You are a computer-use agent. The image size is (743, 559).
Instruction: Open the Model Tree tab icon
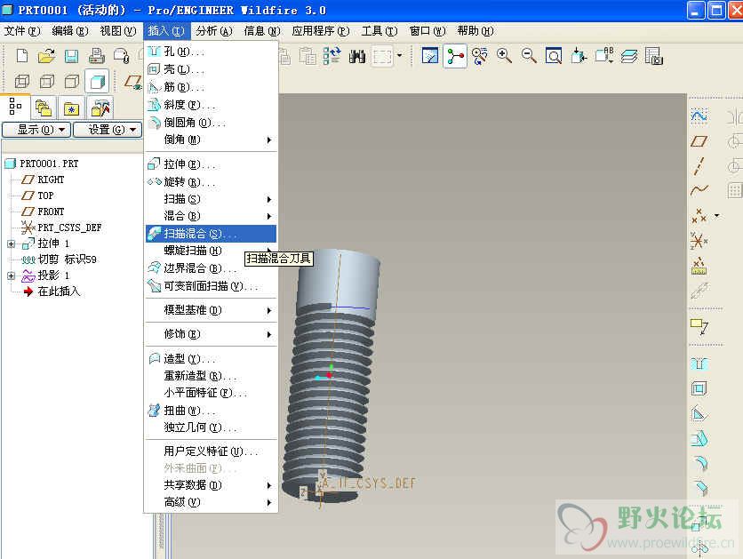(15, 107)
